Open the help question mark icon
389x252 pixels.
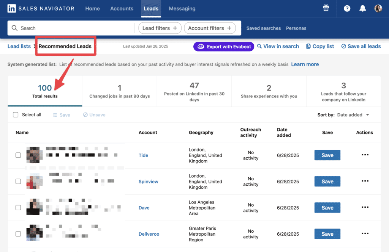347,8
